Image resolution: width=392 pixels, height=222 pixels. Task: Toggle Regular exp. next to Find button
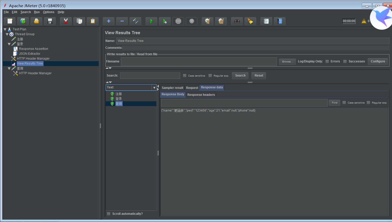point(368,103)
